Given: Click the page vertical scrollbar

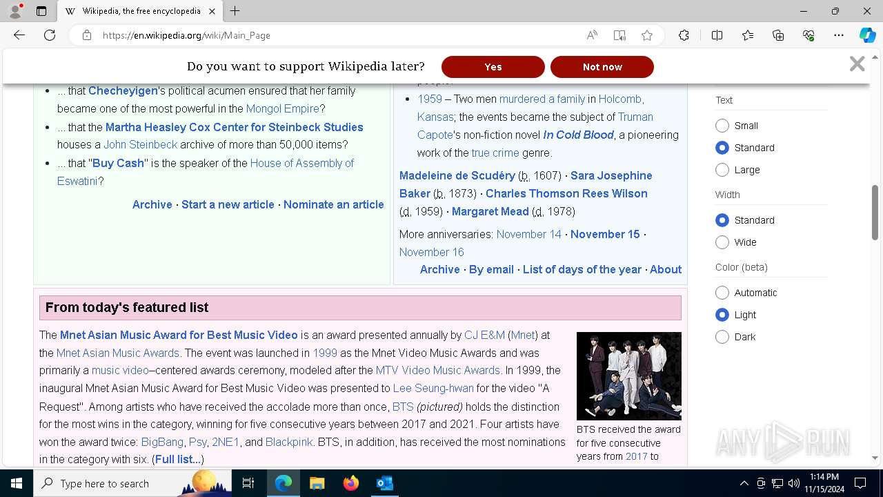Looking at the screenshot, I should click(x=875, y=213).
